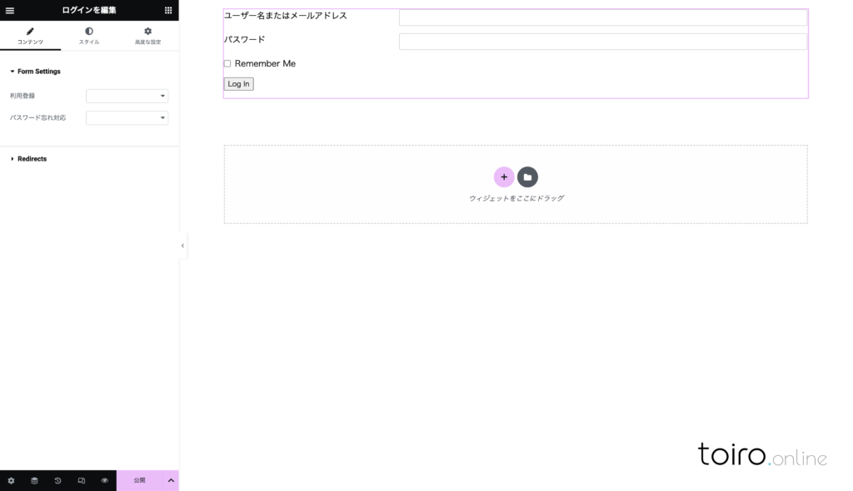Toggle the preview changes eye icon
Image resolution: width=853 pixels, height=491 pixels.
(x=105, y=480)
